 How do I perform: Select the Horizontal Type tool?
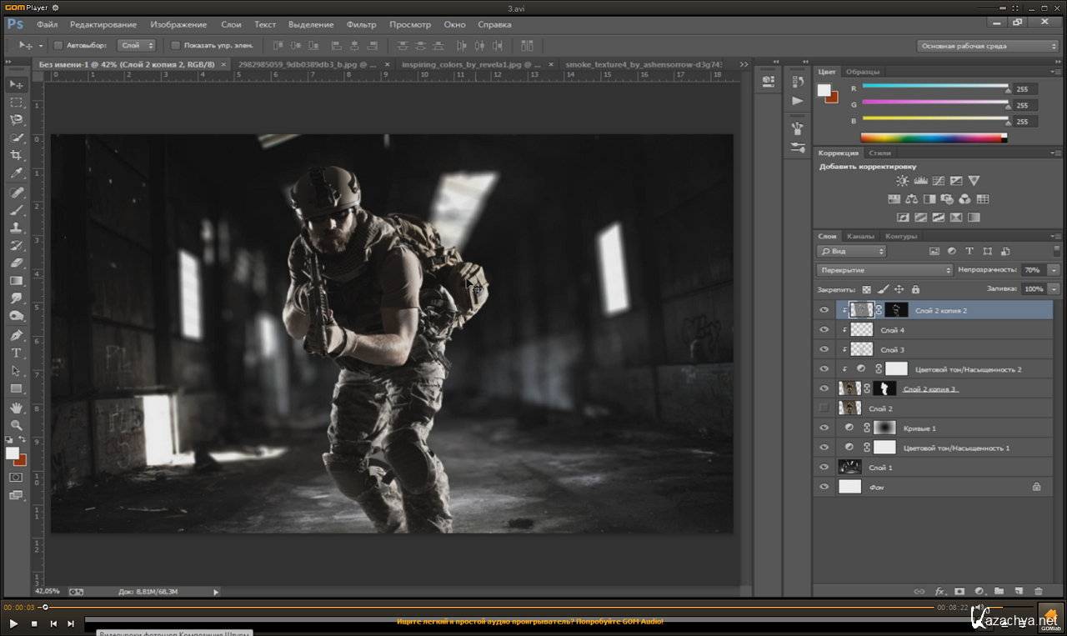click(x=16, y=353)
